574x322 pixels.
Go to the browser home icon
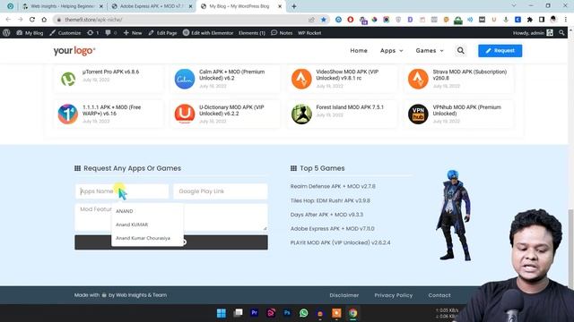click(44, 20)
